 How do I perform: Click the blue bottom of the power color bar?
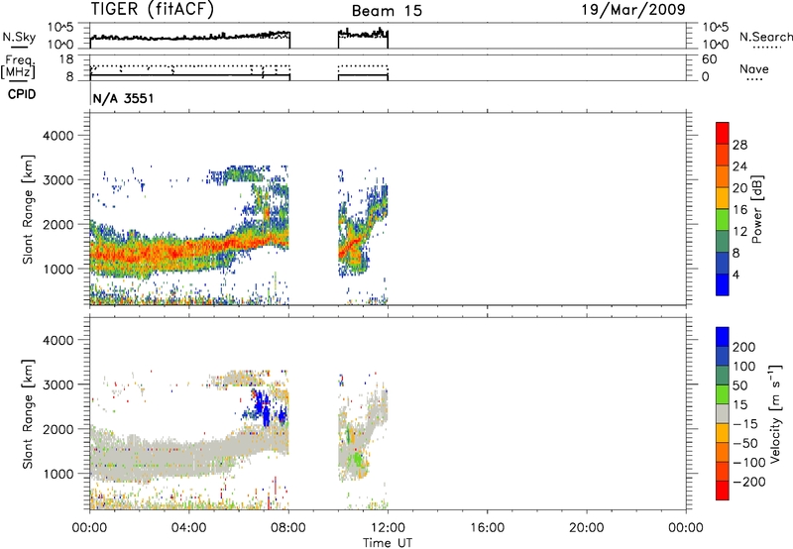[x=723, y=284]
